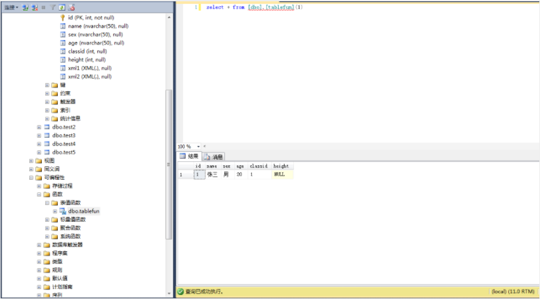This screenshot has height=299, width=540.
Task: Expand the 触发器 folder under the table
Action: pos(47,102)
